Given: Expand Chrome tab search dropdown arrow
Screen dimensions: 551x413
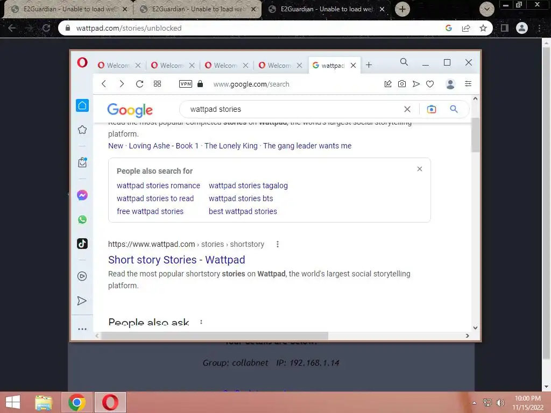Looking at the screenshot, I should pos(486,9).
